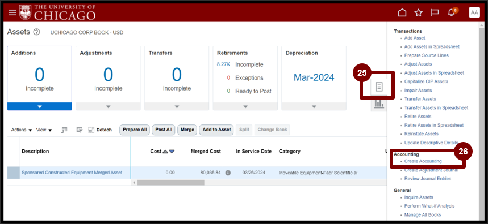488x224 pixels.
Task: Expand the Retirements card arrow
Action: click(245, 106)
